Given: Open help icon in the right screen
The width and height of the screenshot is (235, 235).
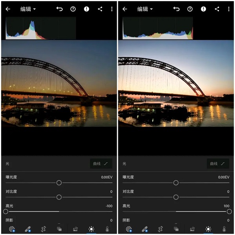Looking at the screenshot, I should [190, 9].
